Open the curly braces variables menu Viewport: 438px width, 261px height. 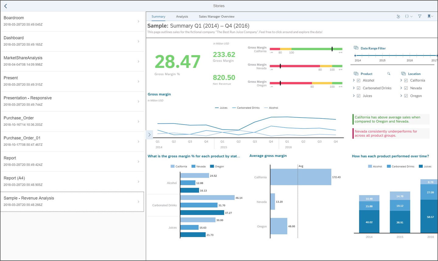(408, 16)
